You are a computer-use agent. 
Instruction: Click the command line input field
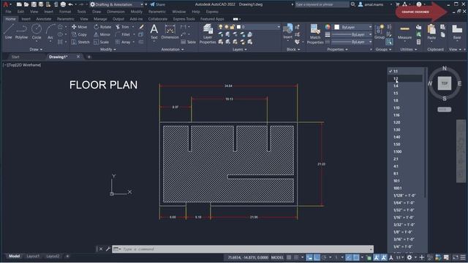point(243,249)
